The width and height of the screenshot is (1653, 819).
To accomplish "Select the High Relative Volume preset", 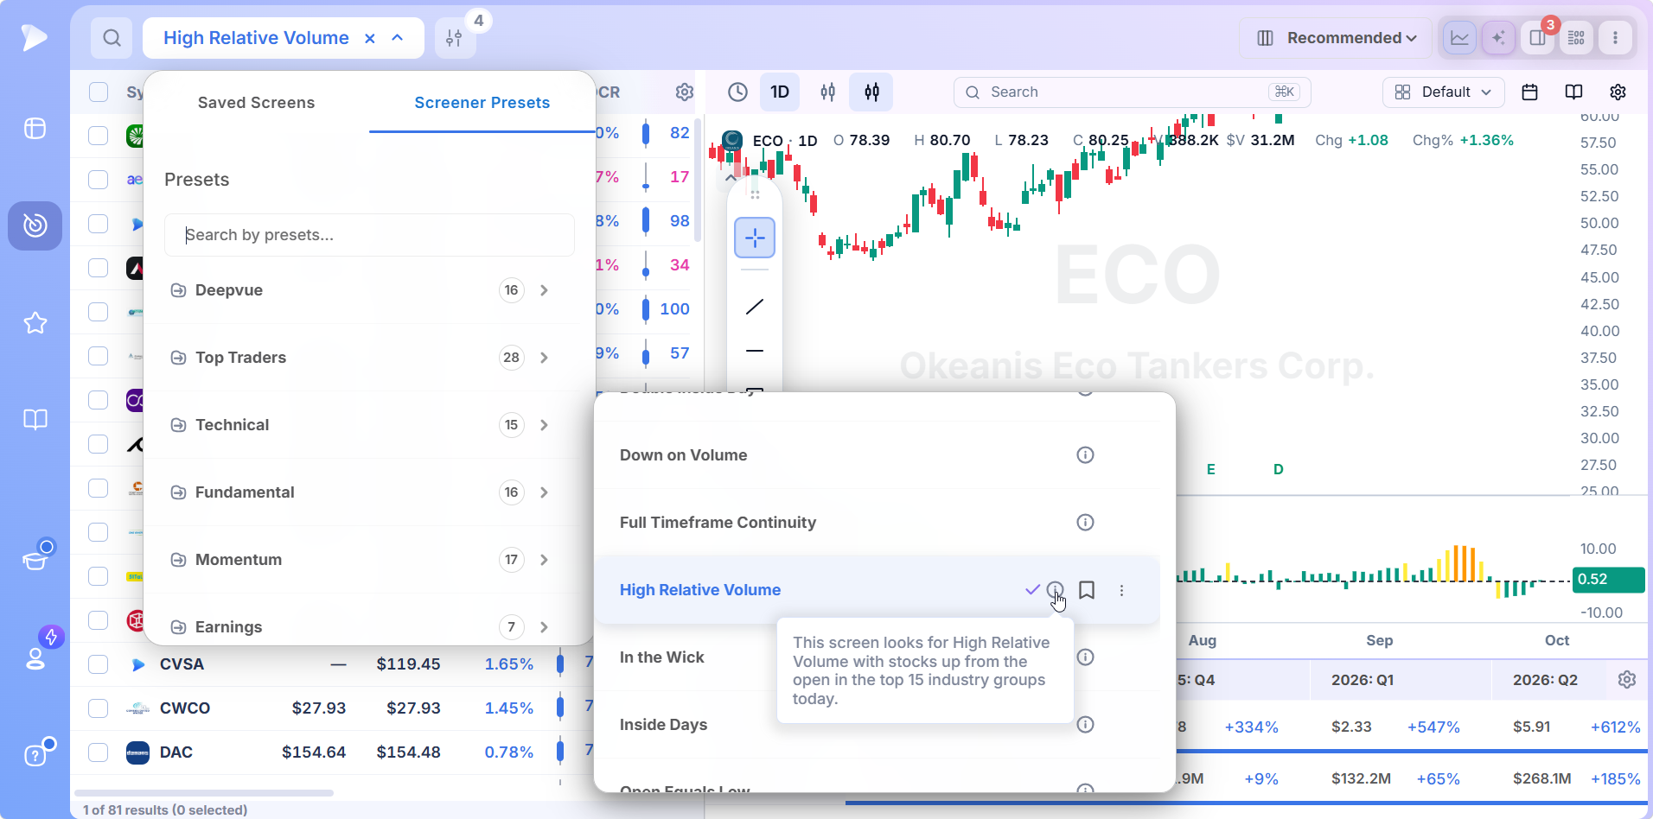I will click(x=700, y=590).
